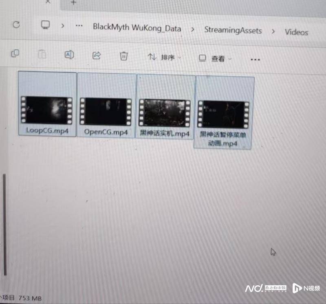The image size is (326, 304).
Task: Open the 排序 sort dropdown
Action: [x=164, y=57]
